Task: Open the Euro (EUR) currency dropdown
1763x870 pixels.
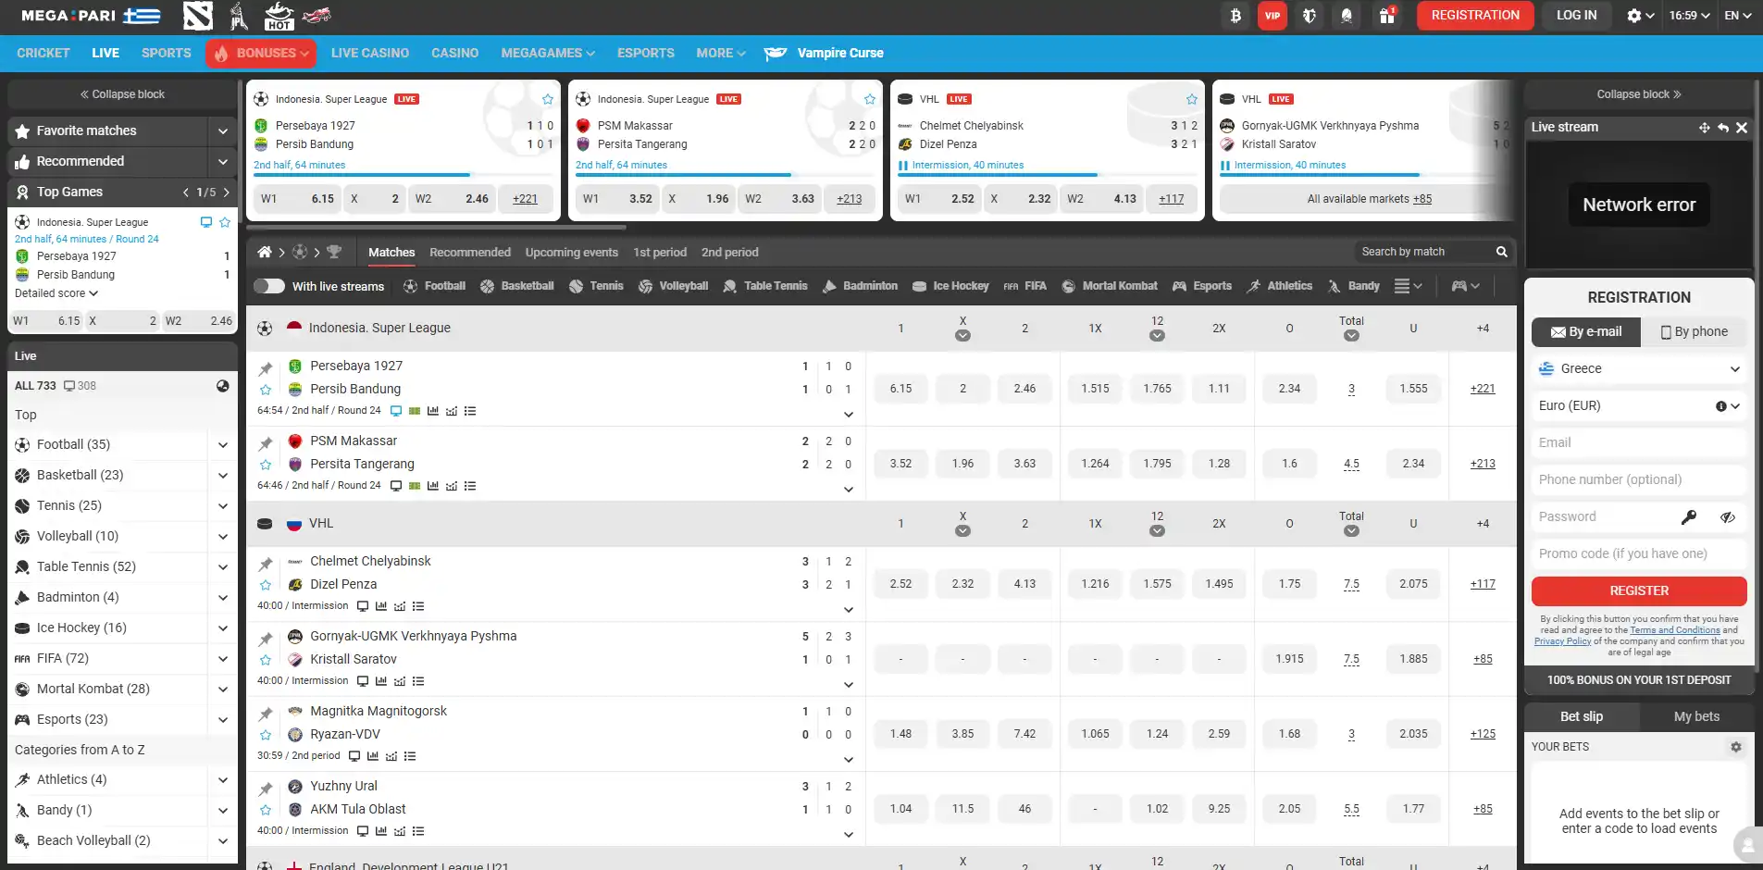Action: tap(1639, 406)
